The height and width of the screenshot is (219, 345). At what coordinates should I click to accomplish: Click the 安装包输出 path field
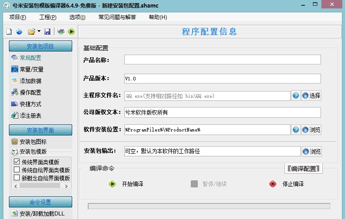point(212,151)
